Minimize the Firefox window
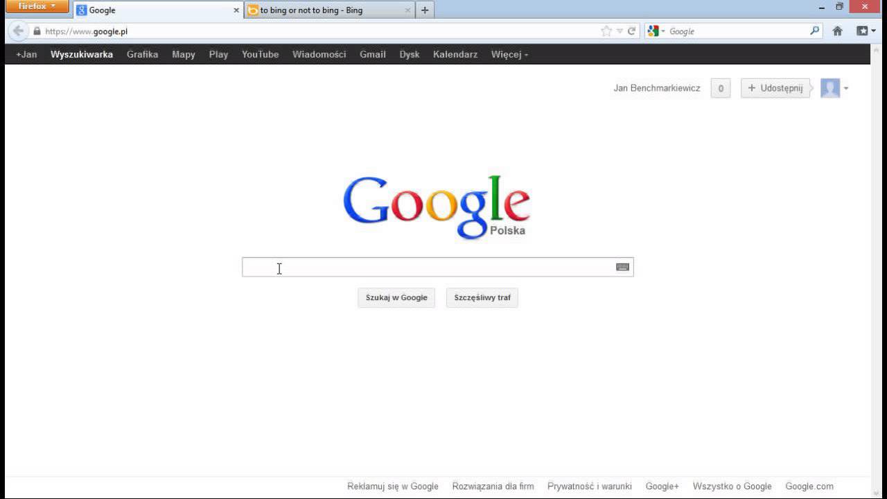This screenshot has height=499, width=887. (x=821, y=7)
